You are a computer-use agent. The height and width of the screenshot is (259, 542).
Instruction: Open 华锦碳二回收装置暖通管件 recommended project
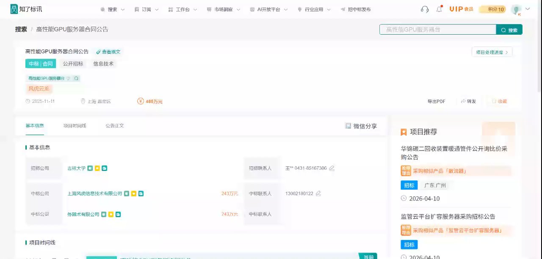pyautogui.click(x=454, y=153)
